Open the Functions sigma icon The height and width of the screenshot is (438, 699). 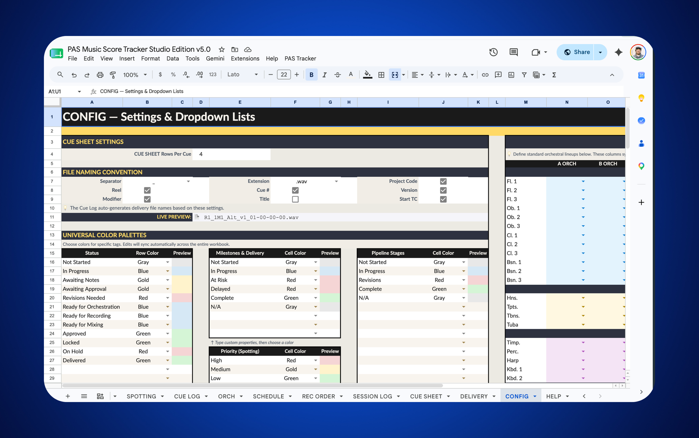click(x=554, y=75)
